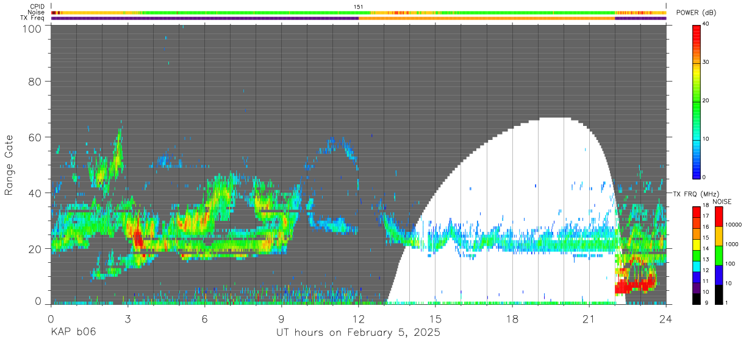Click the NOISE legend title
This screenshot has height=345, width=749.
coord(722,201)
